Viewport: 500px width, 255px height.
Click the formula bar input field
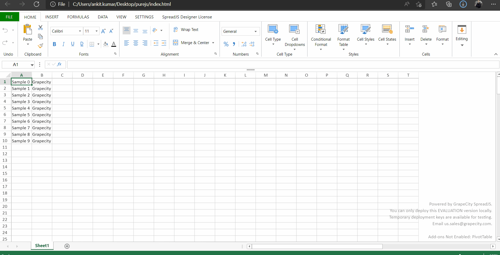click(283, 64)
